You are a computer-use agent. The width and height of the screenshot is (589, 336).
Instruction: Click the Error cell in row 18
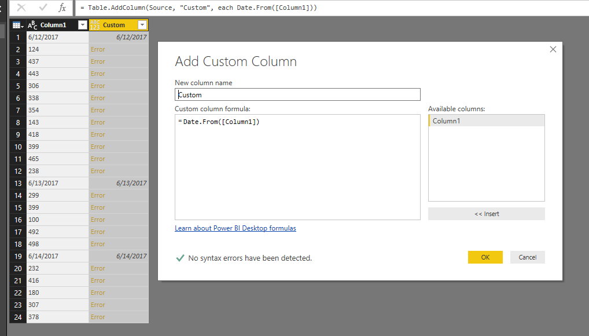click(119, 244)
